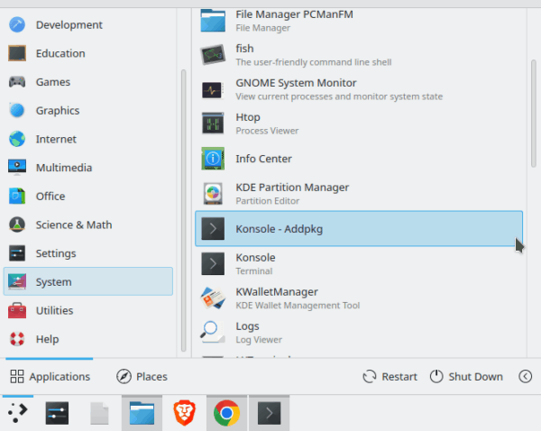Click the Utilities toolbox icon
Image resolution: width=541 pixels, height=431 pixels.
(x=17, y=310)
